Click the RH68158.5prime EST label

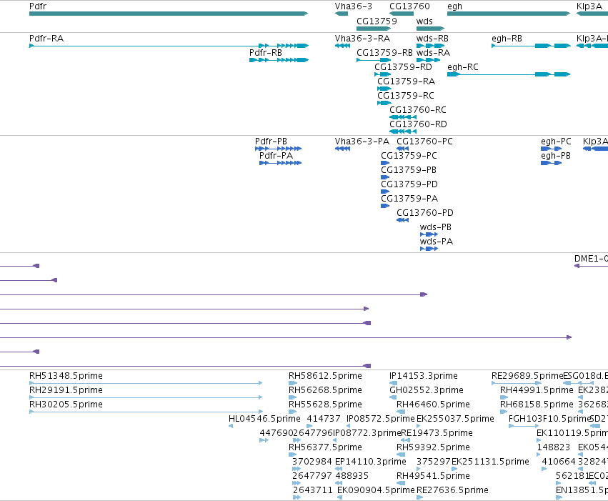pos(537,405)
